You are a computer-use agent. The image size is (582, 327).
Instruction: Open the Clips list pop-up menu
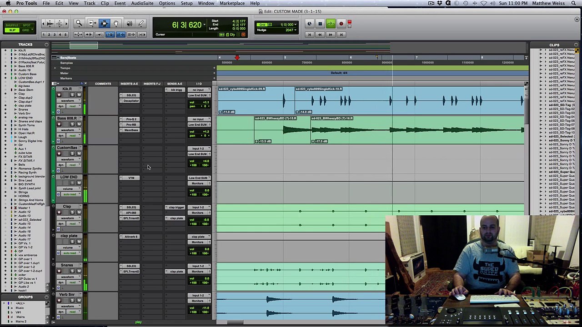576,45
